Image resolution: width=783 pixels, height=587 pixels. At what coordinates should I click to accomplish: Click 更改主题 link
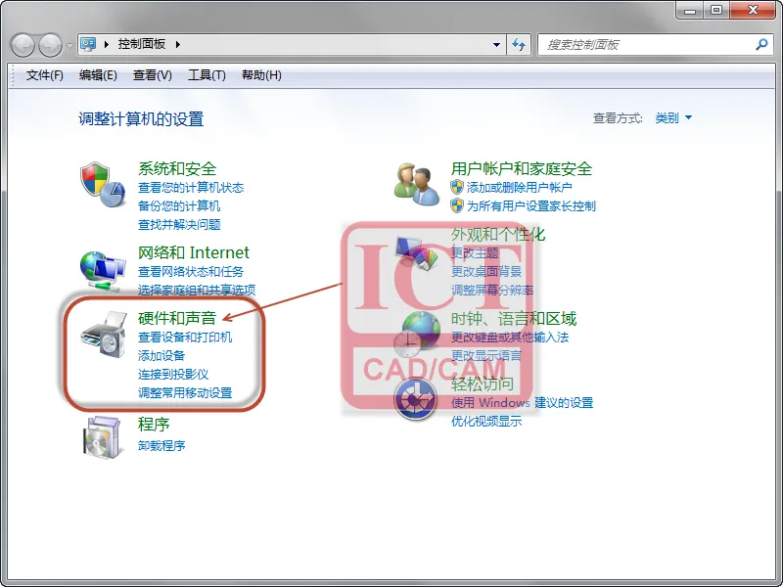(x=475, y=253)
